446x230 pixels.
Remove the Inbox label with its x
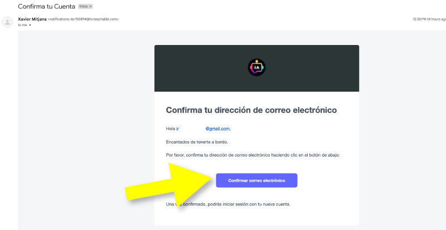click(x=90, y=6)
